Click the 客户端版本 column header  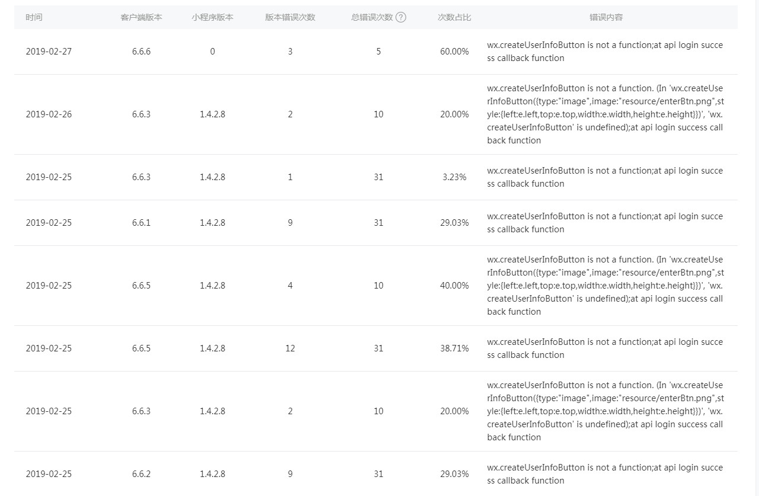tap(141, 17)
